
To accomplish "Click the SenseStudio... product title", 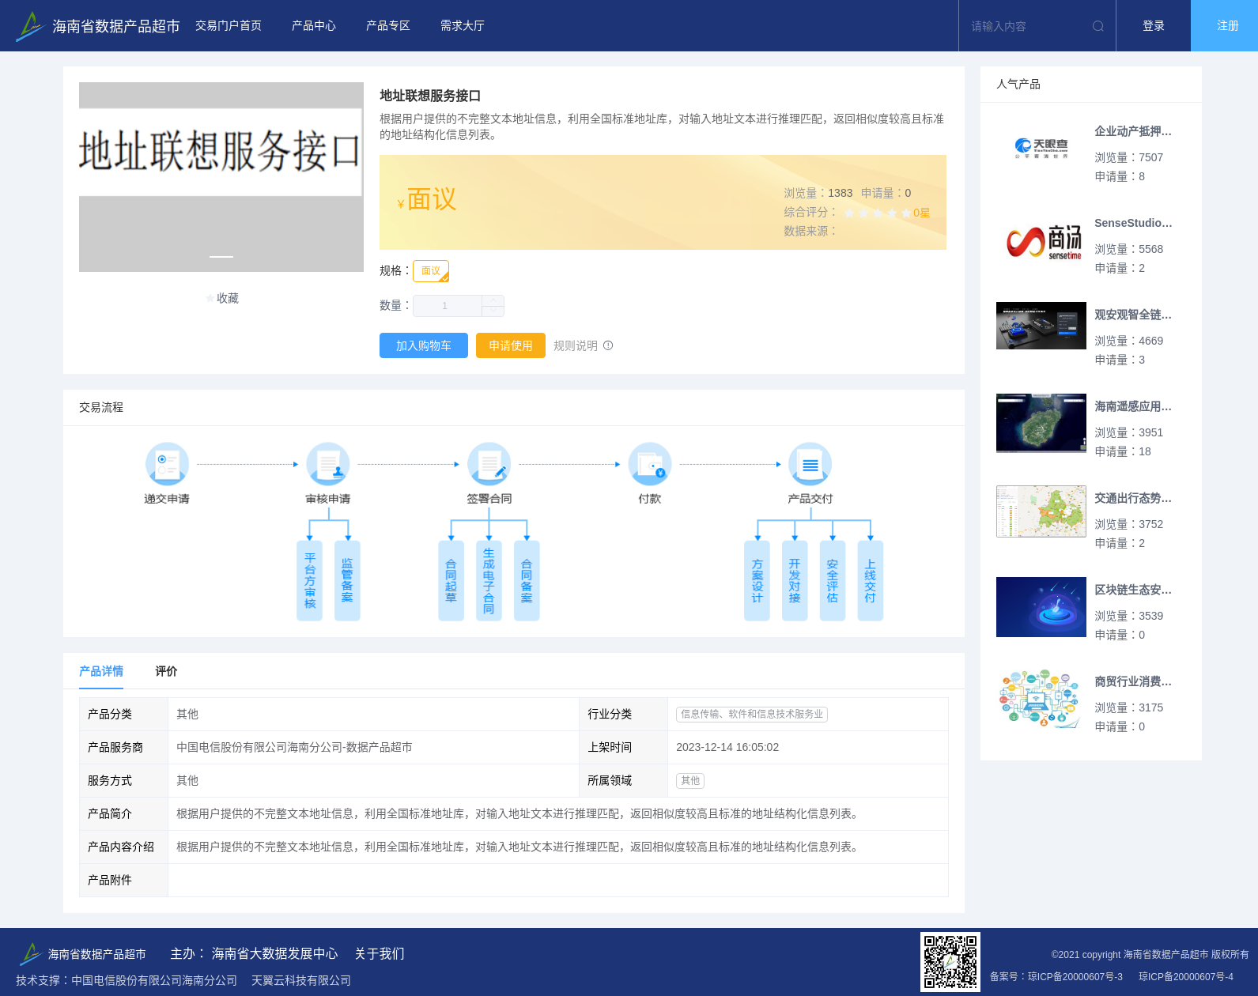I will pyautogui.click(x=1133, y=223).
